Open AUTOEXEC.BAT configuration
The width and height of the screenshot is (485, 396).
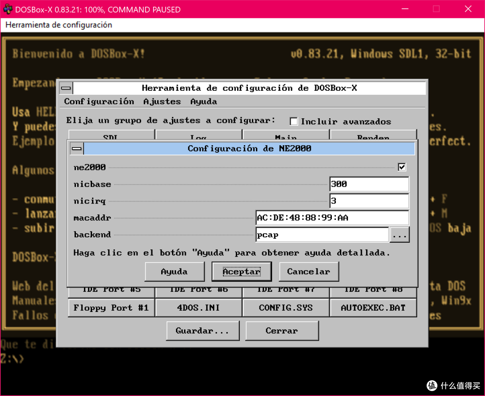[x=373, y=307]
